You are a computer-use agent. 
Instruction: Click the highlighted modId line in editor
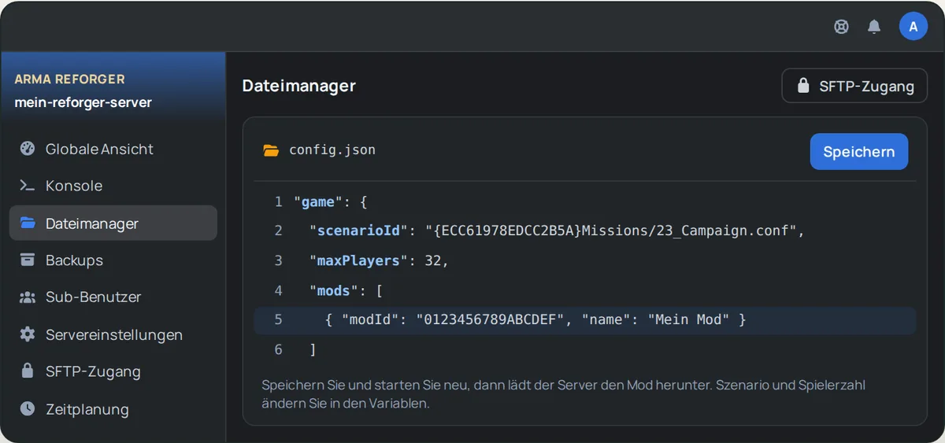585,320
